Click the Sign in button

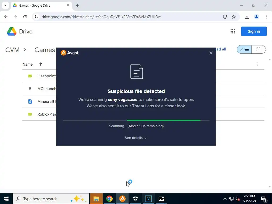[x=254, y=31]
